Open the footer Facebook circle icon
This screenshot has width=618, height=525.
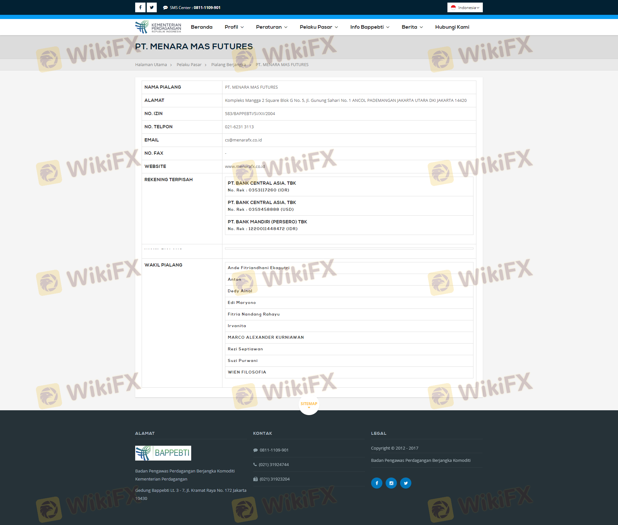coord(377,483)
